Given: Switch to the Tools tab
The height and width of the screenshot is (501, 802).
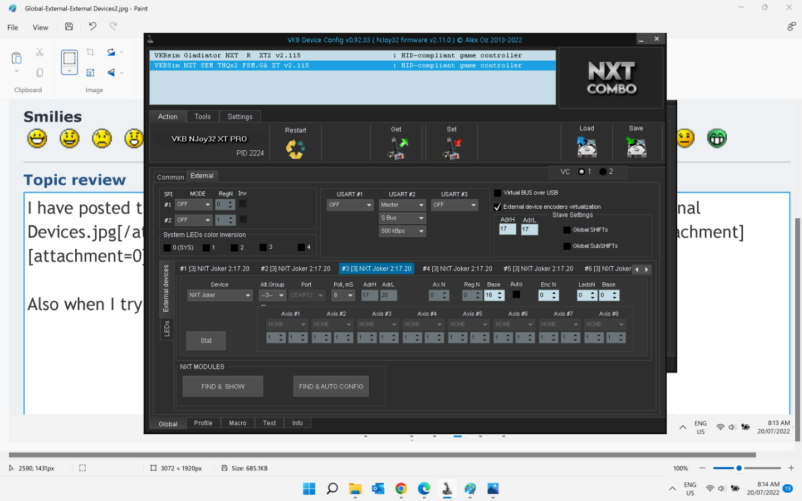Looking at the screenshot, I should pos(203,117).
